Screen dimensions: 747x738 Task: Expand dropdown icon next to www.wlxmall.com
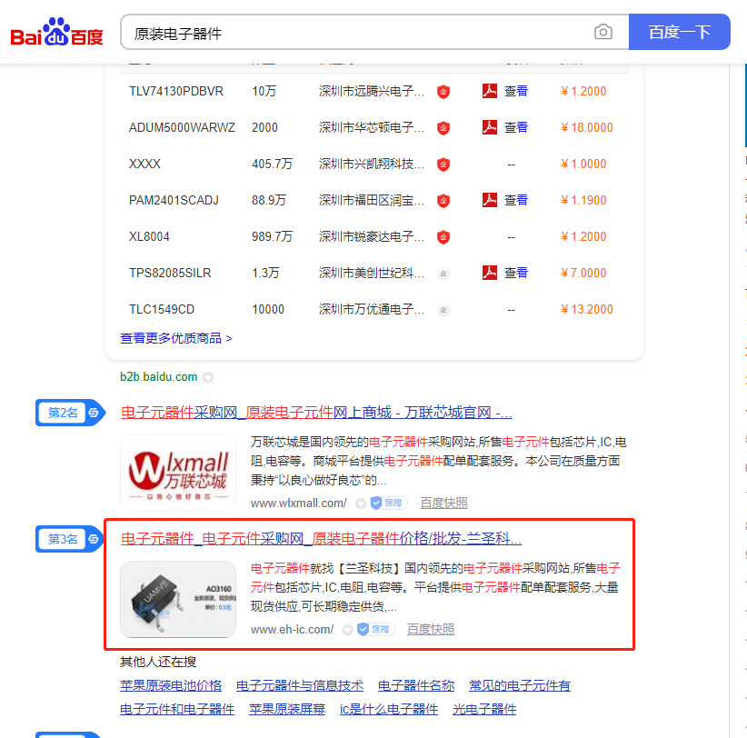click(361, 504)
